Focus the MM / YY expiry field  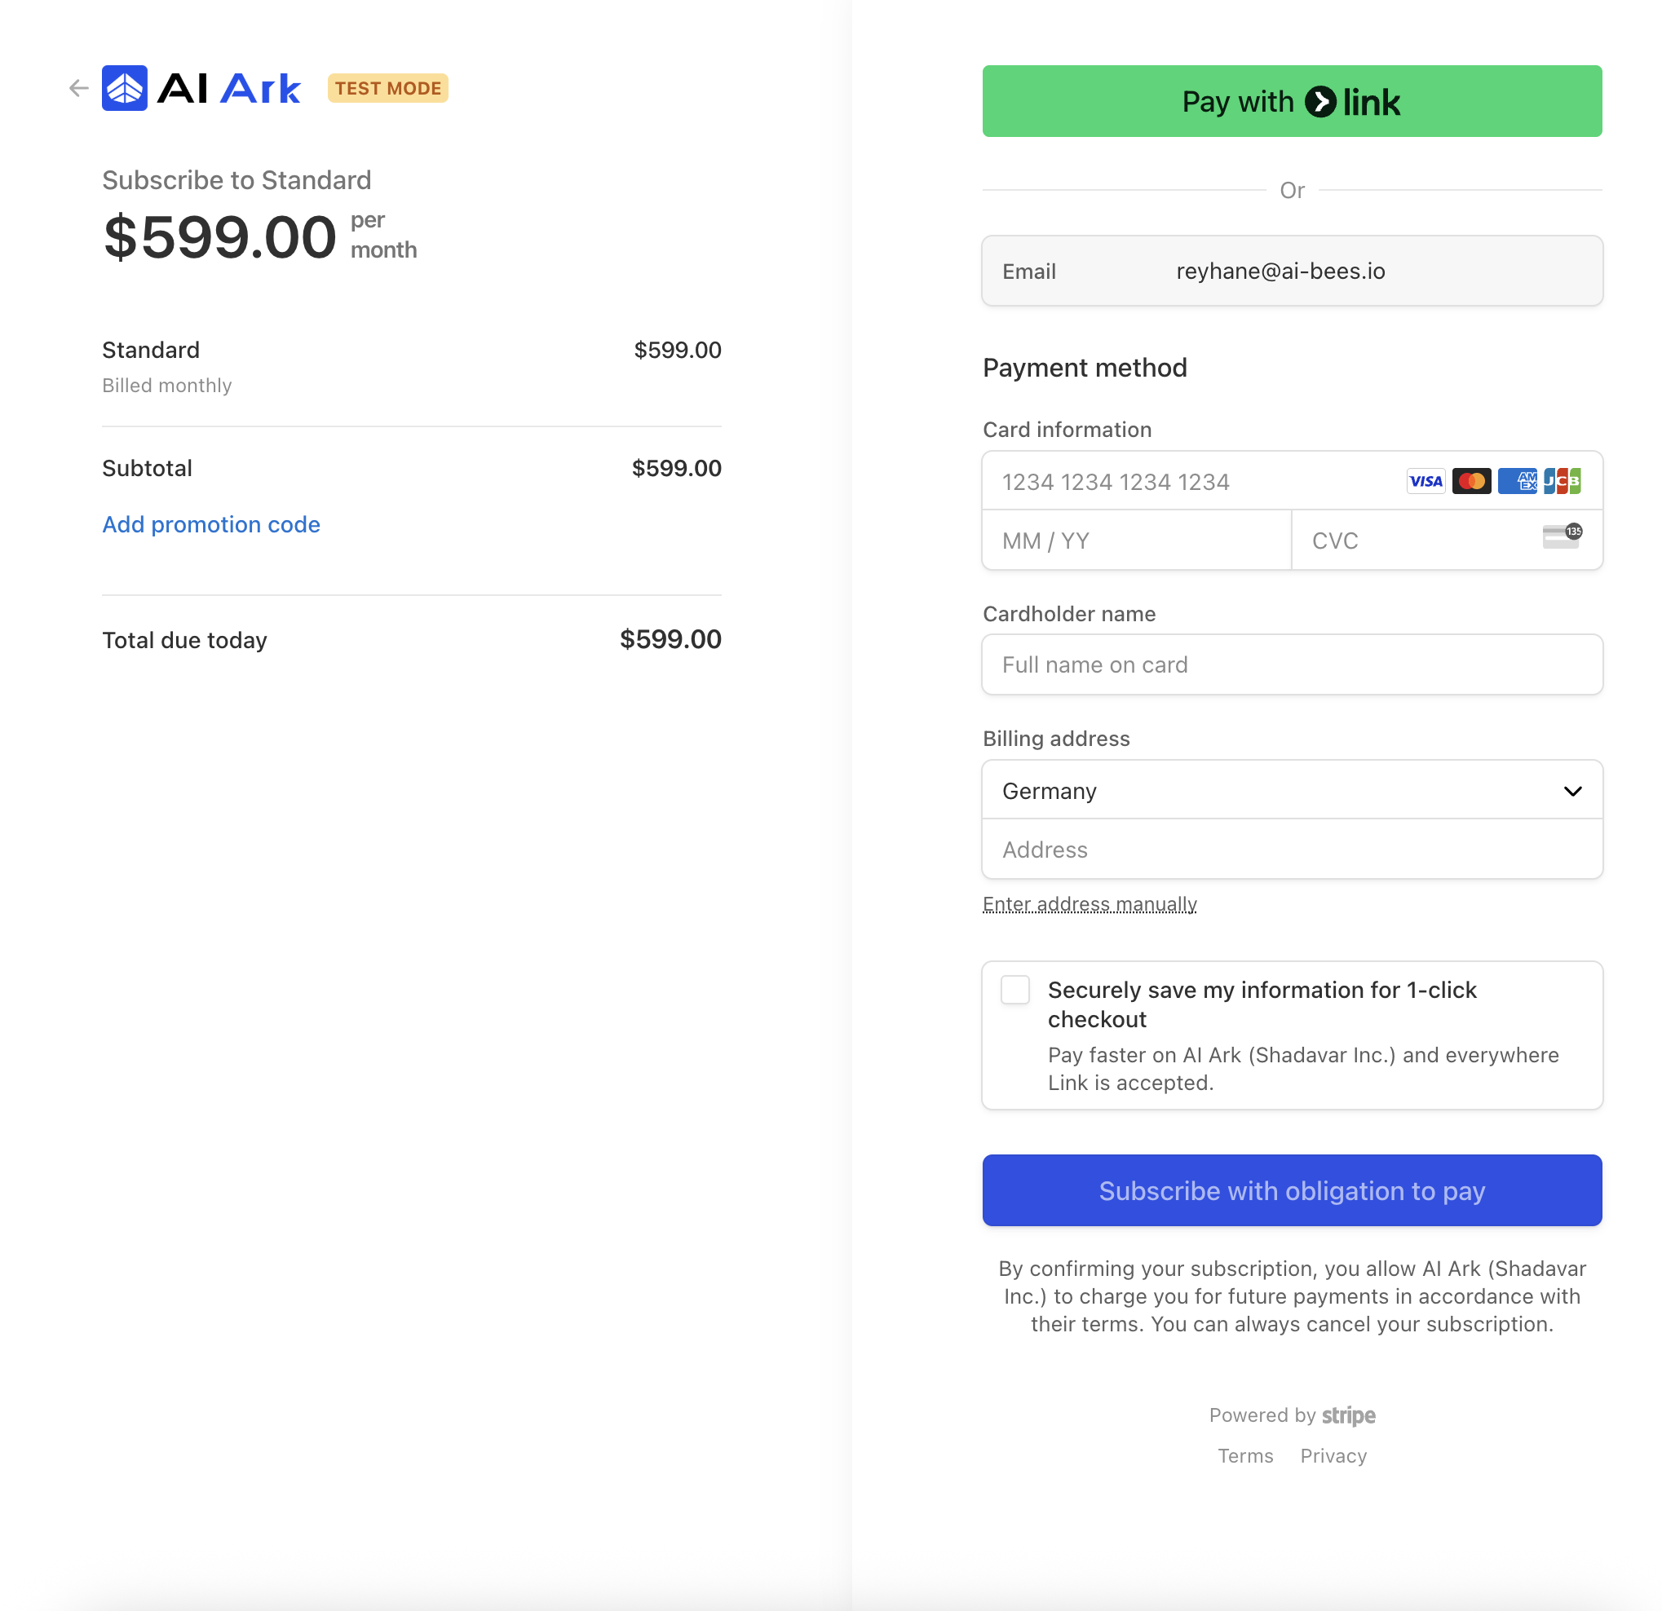1136,540
